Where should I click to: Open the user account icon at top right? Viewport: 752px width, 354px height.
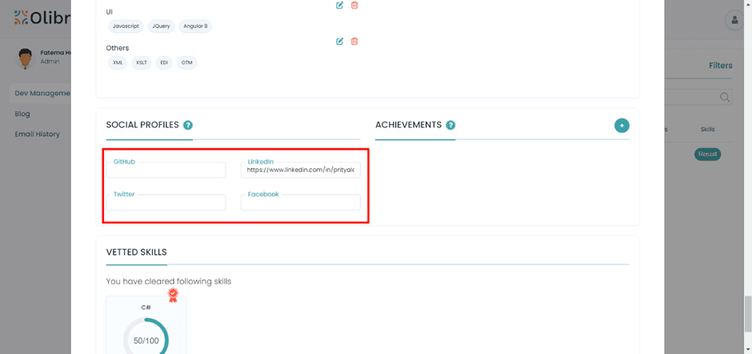pos(734,21)
